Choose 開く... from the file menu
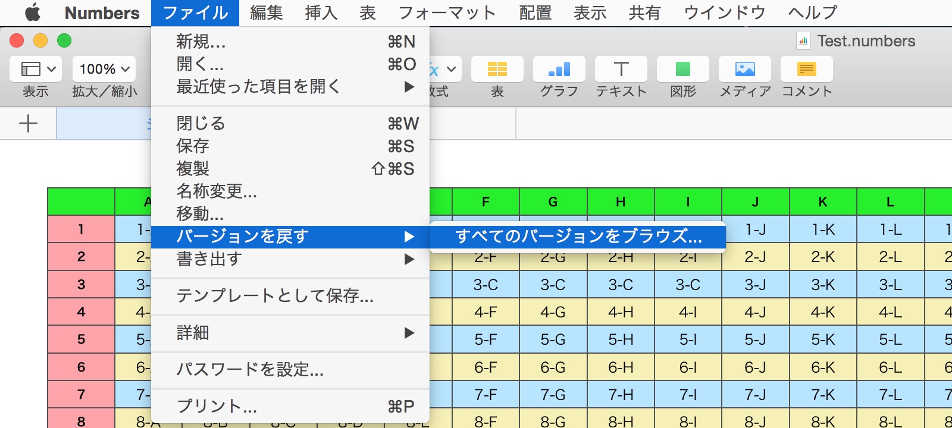This screenshot has width=952, height=428. click(290, 64)
